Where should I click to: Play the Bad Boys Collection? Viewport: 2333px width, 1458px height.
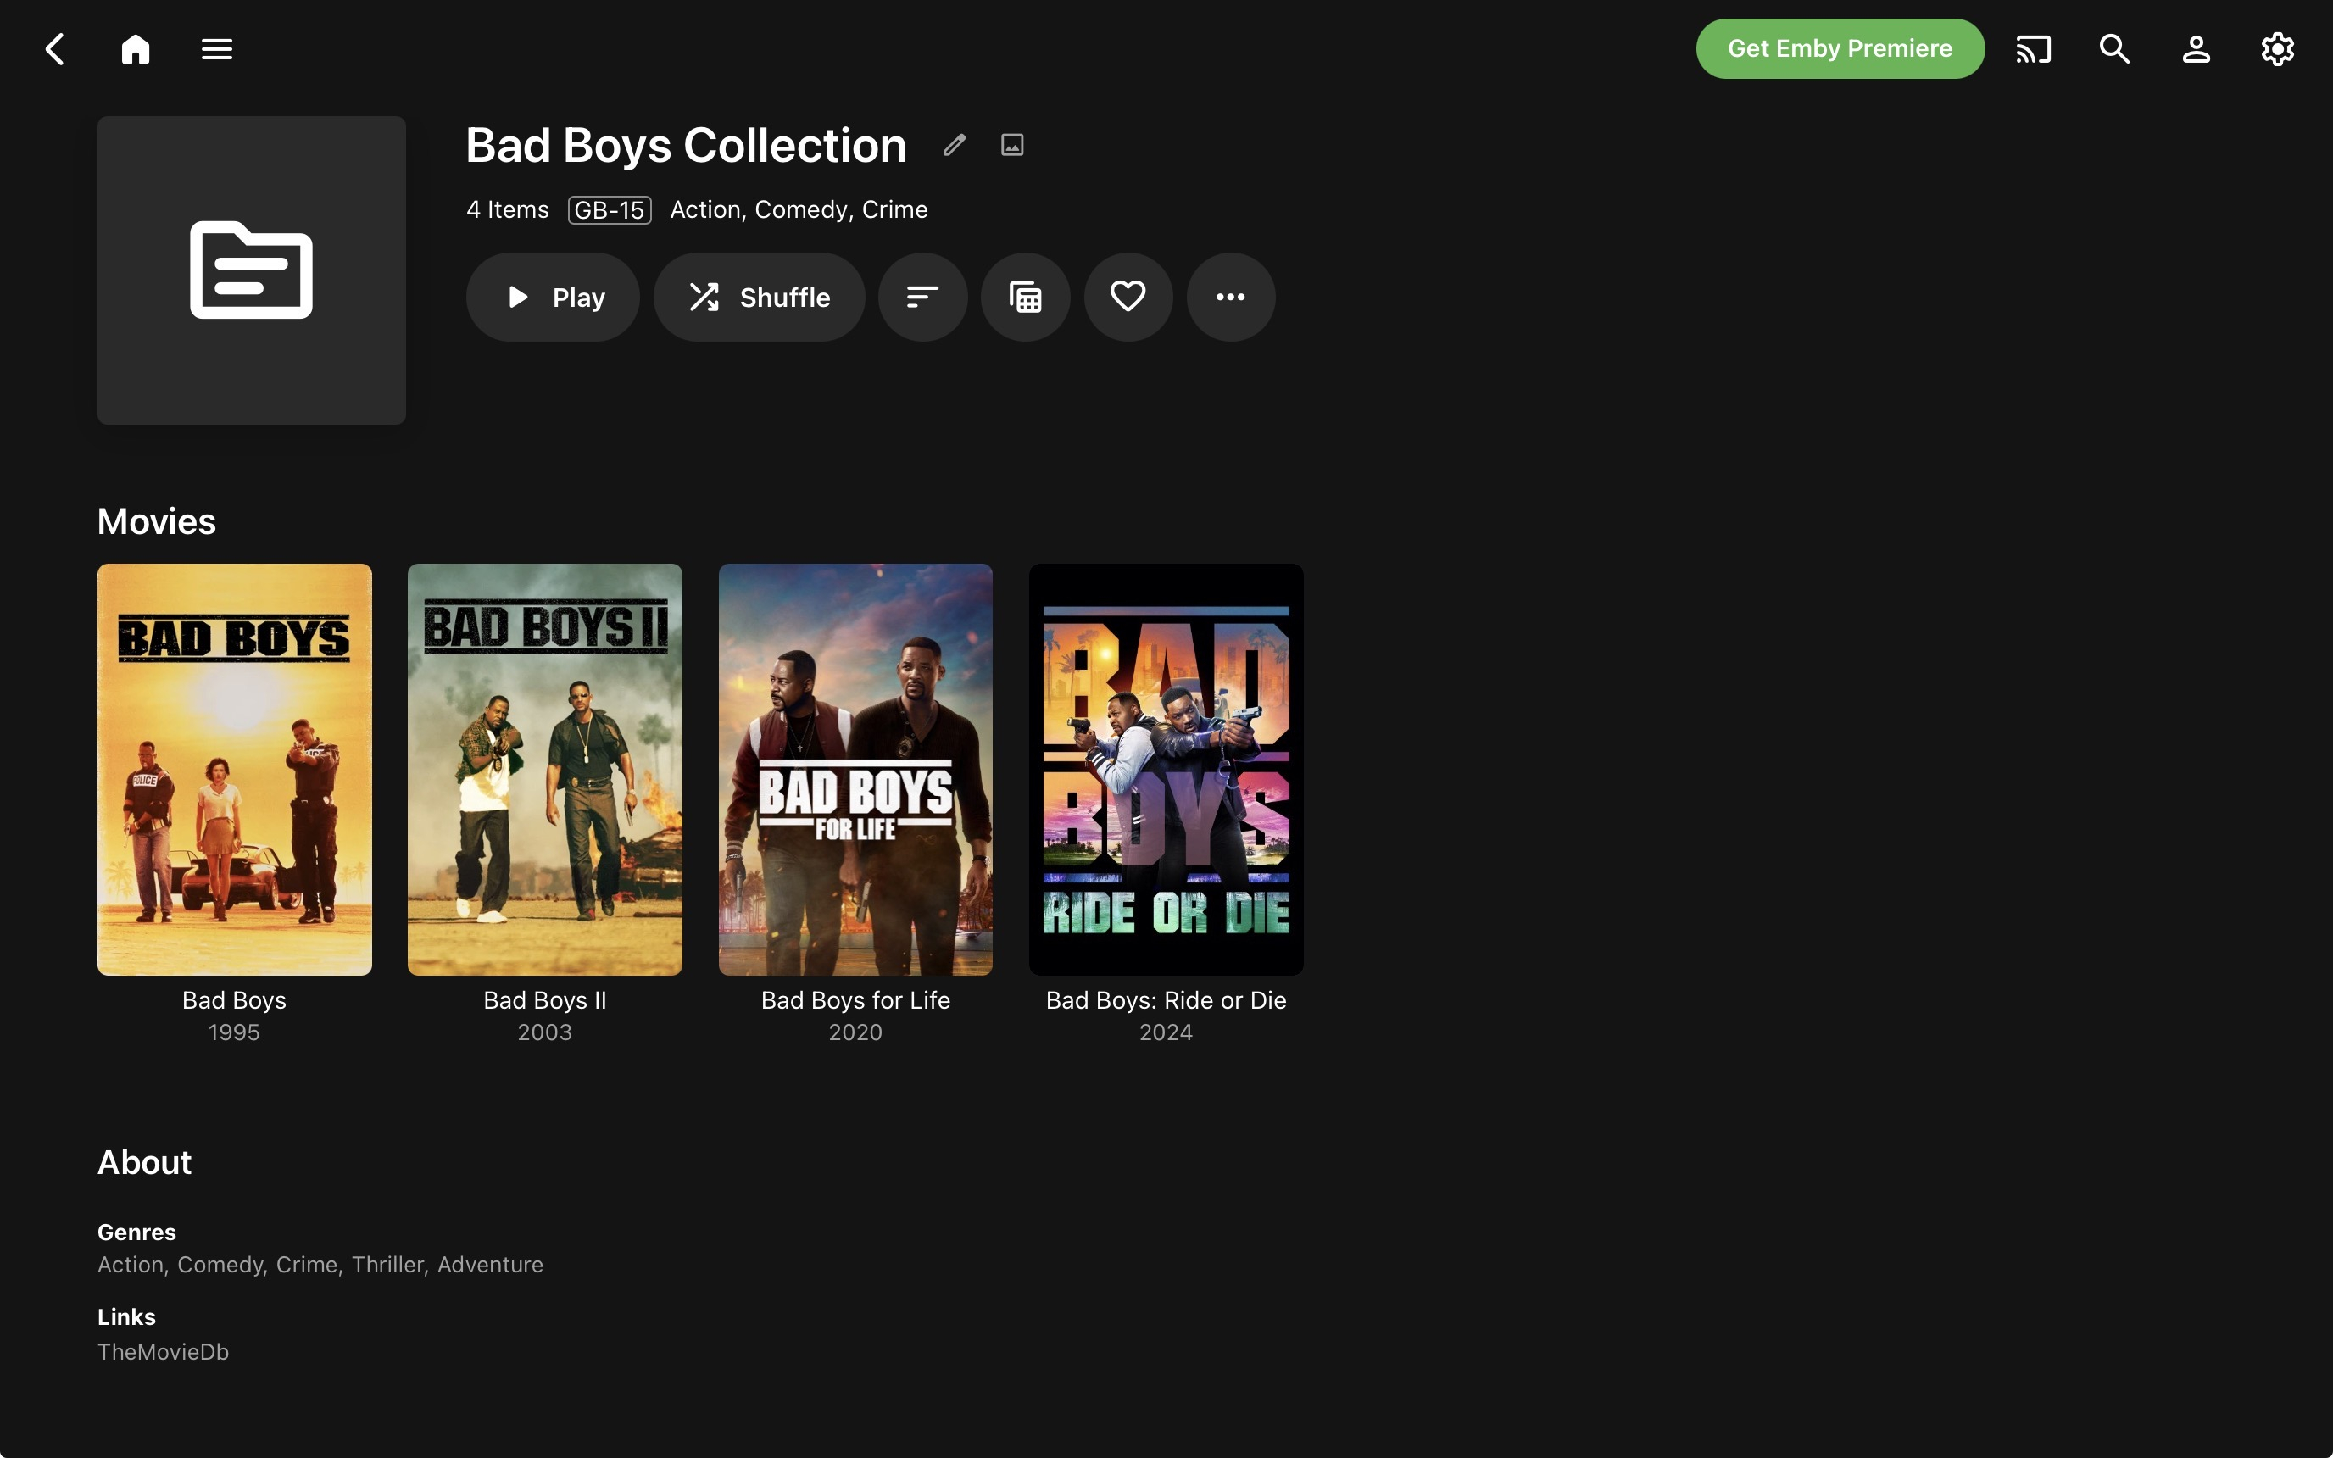[x=554, y=297]
